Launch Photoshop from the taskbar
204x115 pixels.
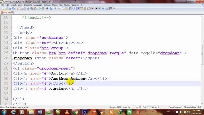tap(85, 112)
